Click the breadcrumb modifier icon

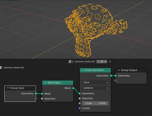click(1, 68)
